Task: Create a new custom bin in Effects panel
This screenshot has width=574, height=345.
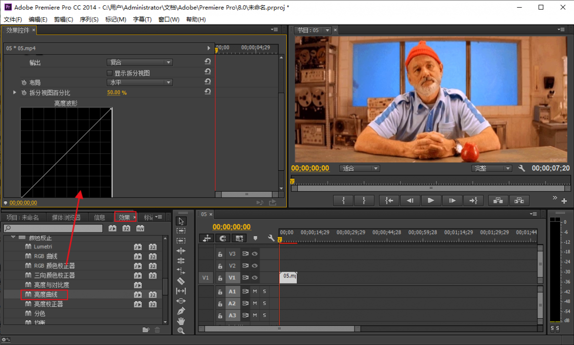Action: [146, 330]
